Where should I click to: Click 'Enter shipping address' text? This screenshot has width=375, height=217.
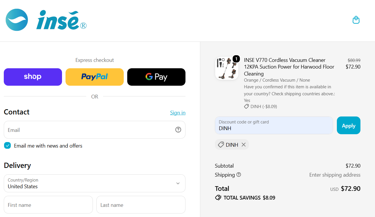(x=335, y=175)
